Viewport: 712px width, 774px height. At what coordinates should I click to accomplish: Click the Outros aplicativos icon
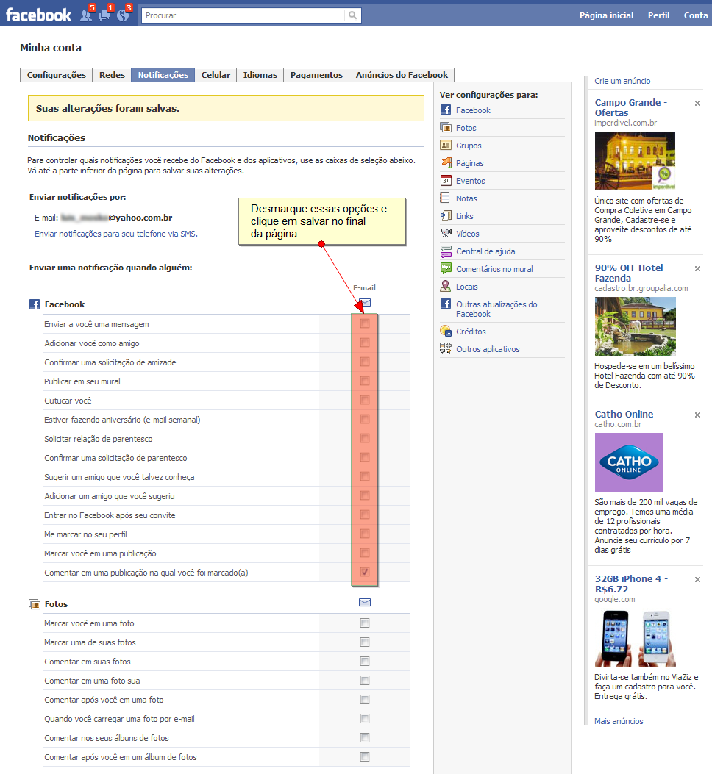coord(446,349)
